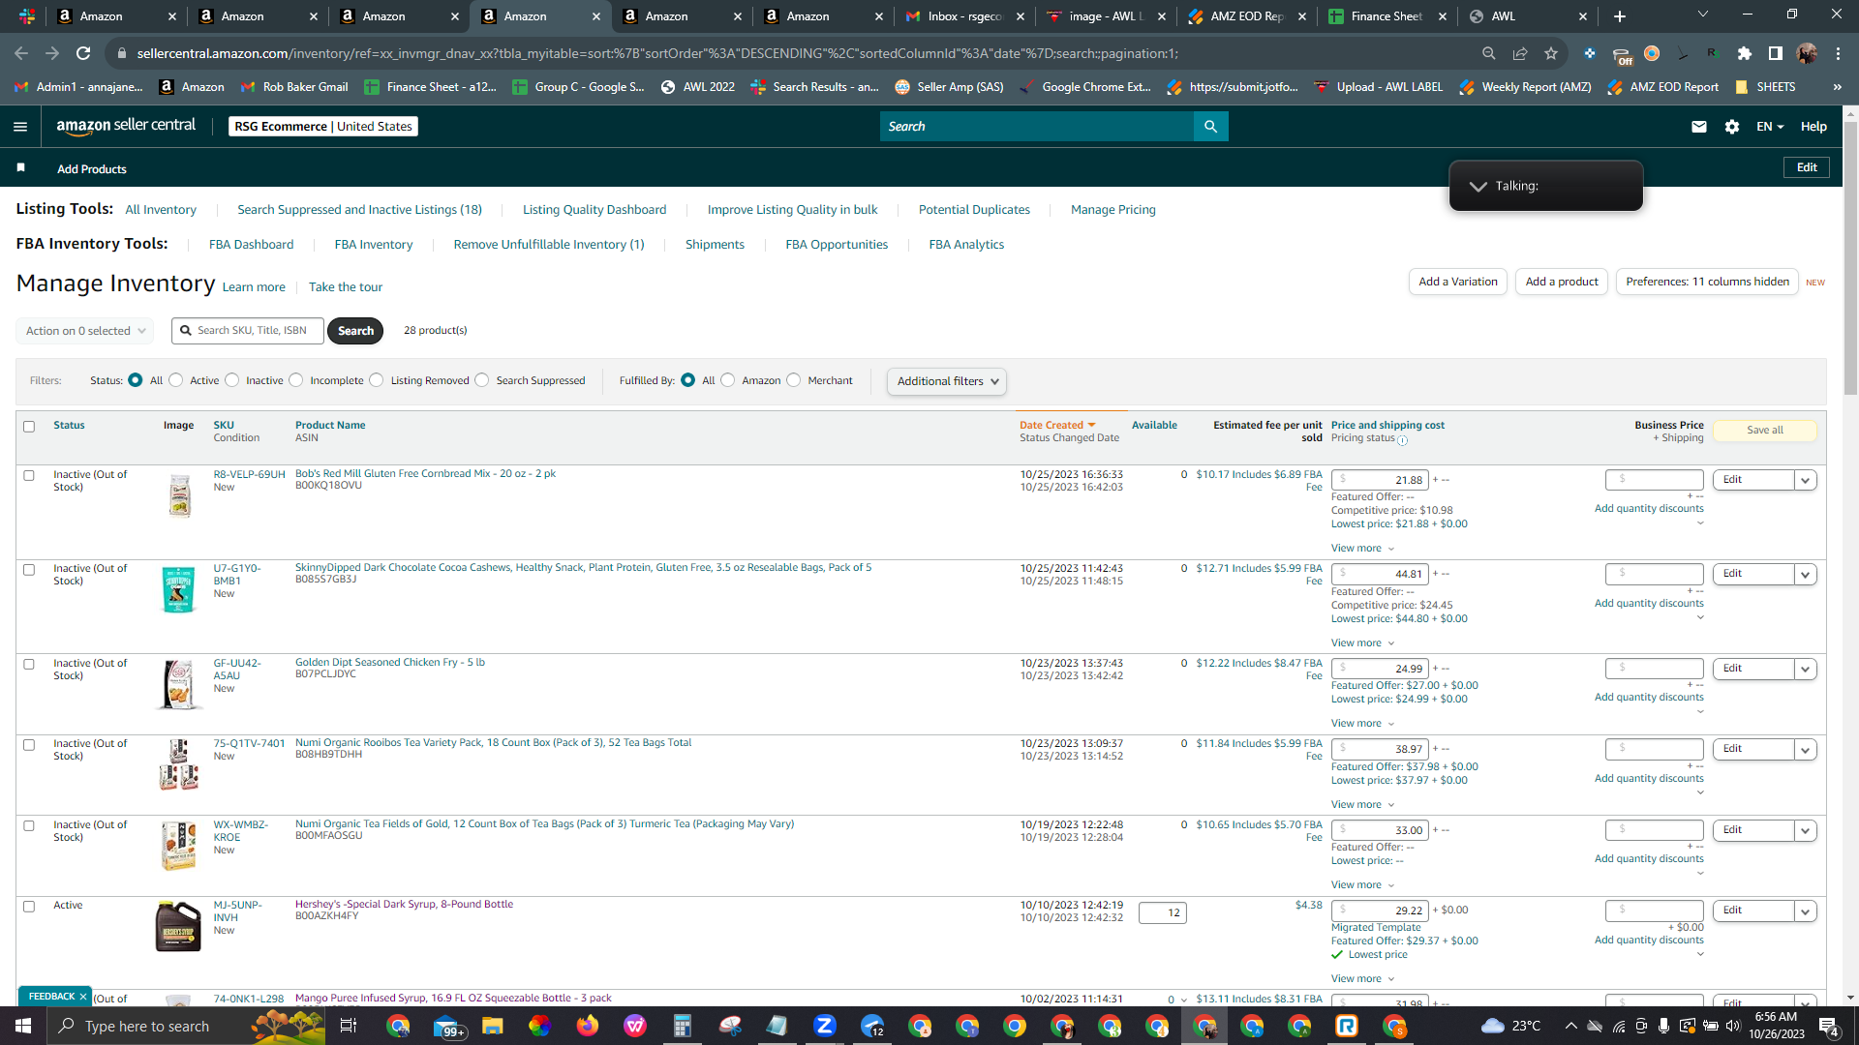Bookmark this page with the star icon
Viewport: 1859px width, 1045px height.
click(1551, 53)
